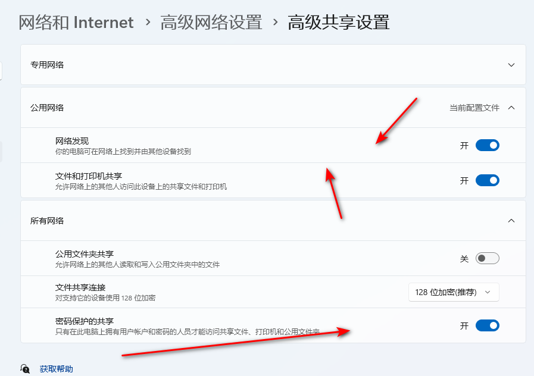Click the 获取帮助 headset icon
The height and width of the screenshot is (376, 534).
[25, 369]
